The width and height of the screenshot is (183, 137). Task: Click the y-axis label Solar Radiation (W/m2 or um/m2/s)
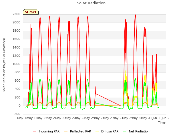point(4,65)
